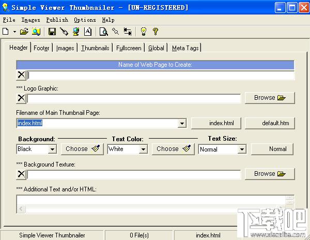Image resolution: width=310 pixels, height=240 pixels.
Task: Click the page preview magnifier icon
Action: tap(104, 32)
